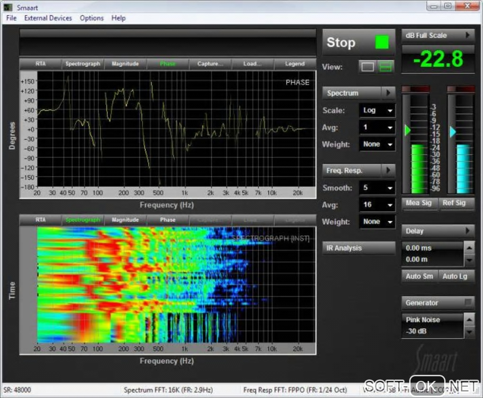Click the single-pane view icon
The image size is (483, 398).
click(367, 67)
